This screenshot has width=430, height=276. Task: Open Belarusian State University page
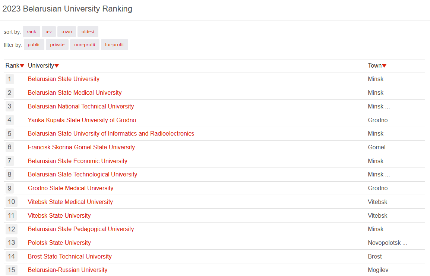(64, 79)
